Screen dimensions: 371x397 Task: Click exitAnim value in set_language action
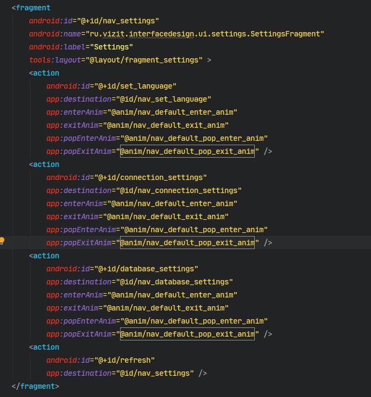[x=165, y=125]
